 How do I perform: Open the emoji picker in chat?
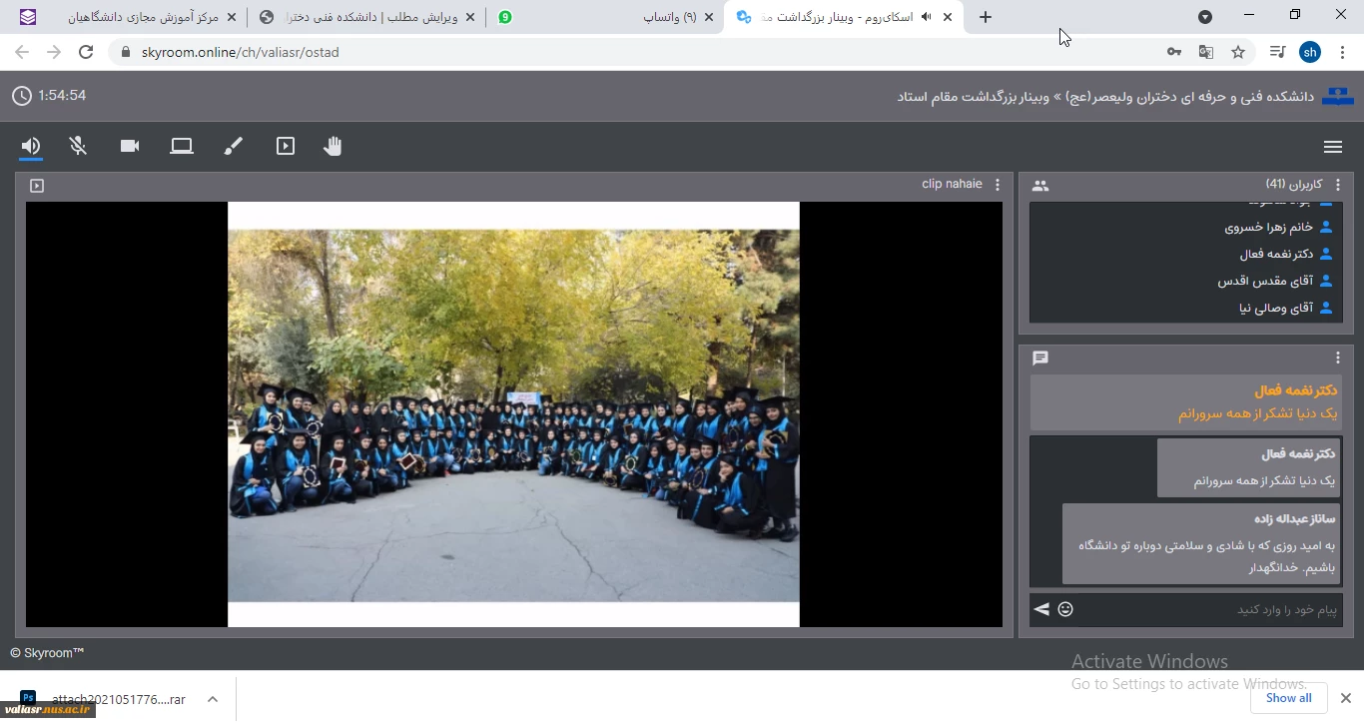[x=1065, y=609]
